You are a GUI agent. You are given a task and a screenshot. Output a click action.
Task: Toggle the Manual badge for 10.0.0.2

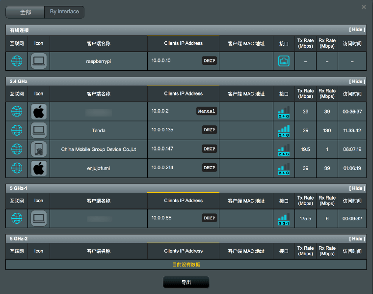[207, 111]
